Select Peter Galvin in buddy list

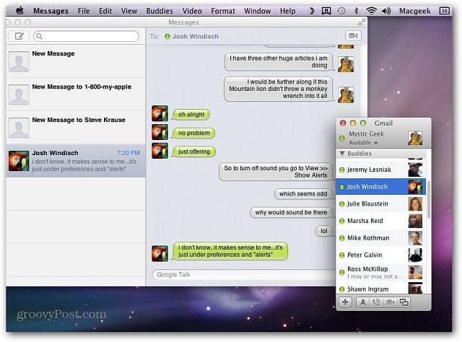(380, 255)
